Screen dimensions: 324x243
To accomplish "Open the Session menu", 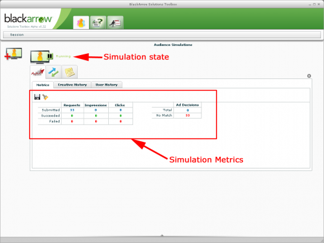I will click(x=17, y=35).
